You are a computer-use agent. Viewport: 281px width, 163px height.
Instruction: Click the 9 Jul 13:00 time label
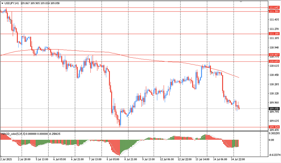point(148,159)
